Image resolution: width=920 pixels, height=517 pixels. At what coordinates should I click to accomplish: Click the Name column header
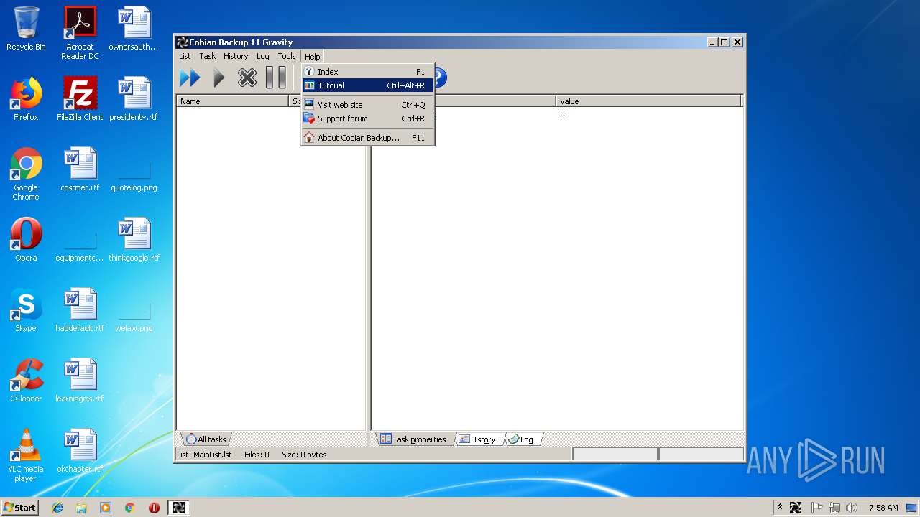(232, 101)
